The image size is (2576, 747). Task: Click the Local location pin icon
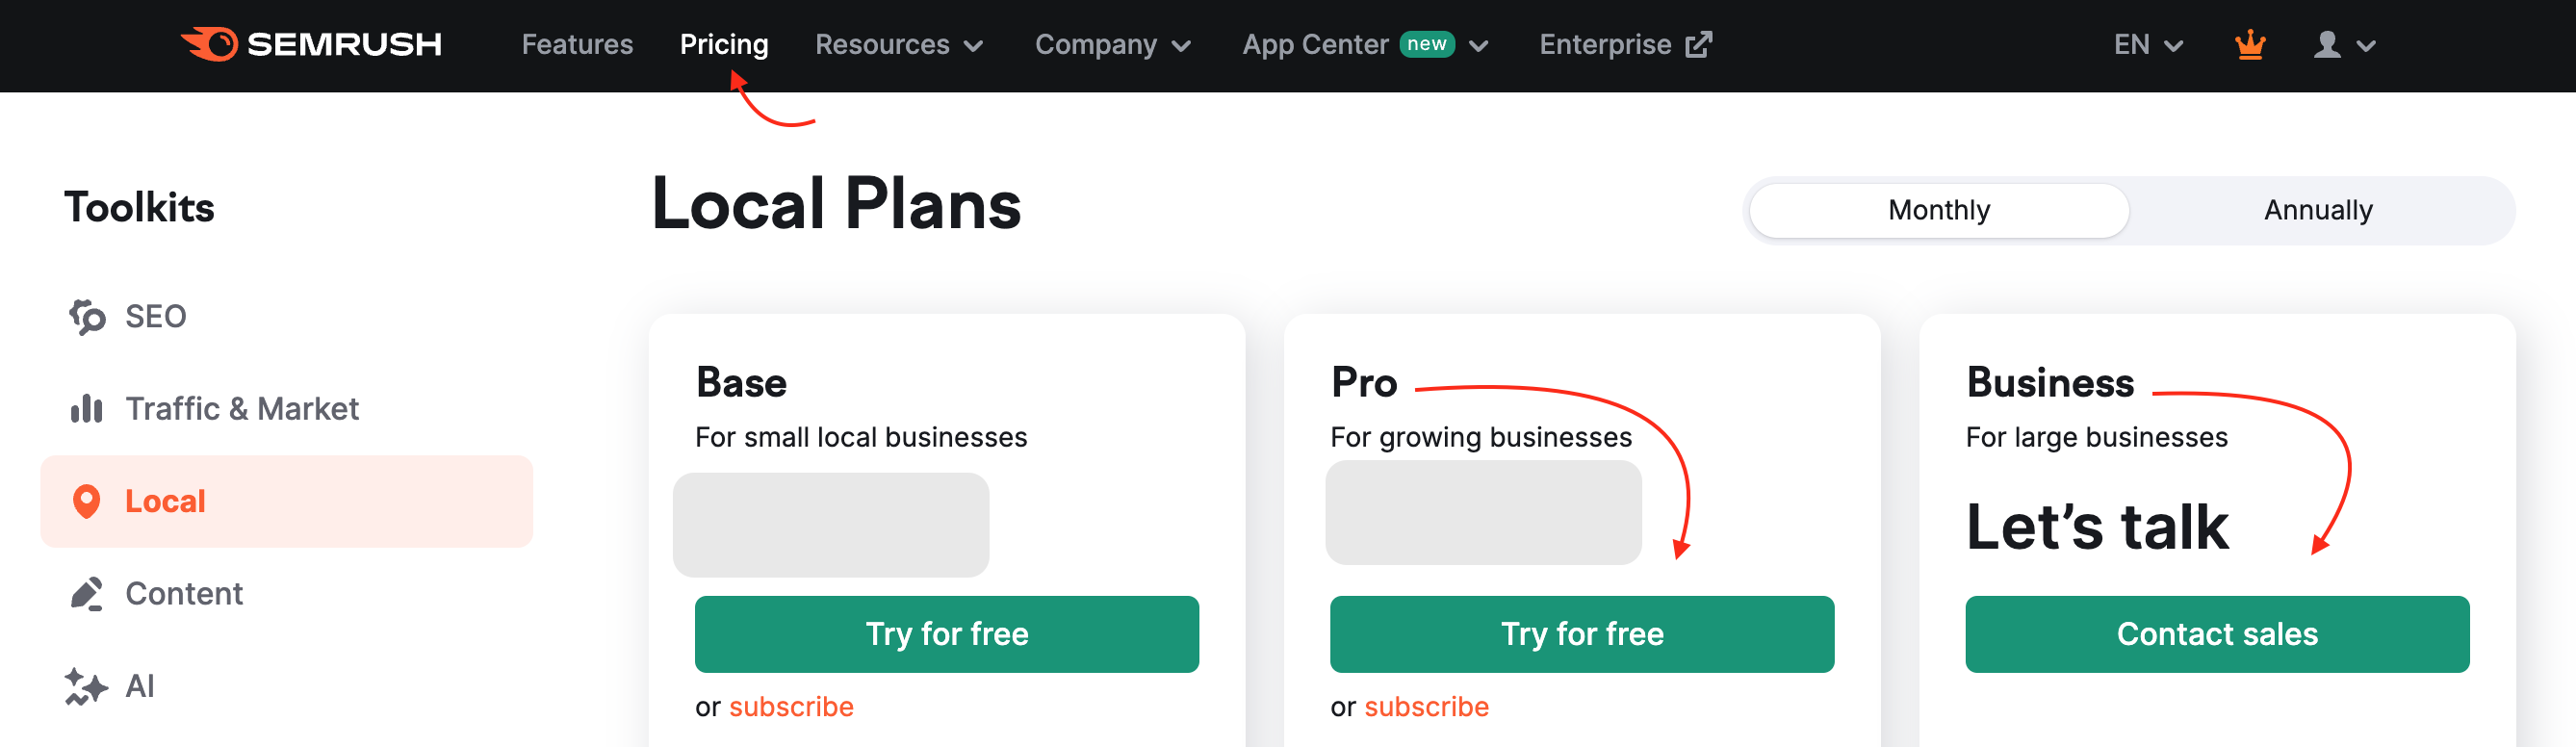(87, 500)
